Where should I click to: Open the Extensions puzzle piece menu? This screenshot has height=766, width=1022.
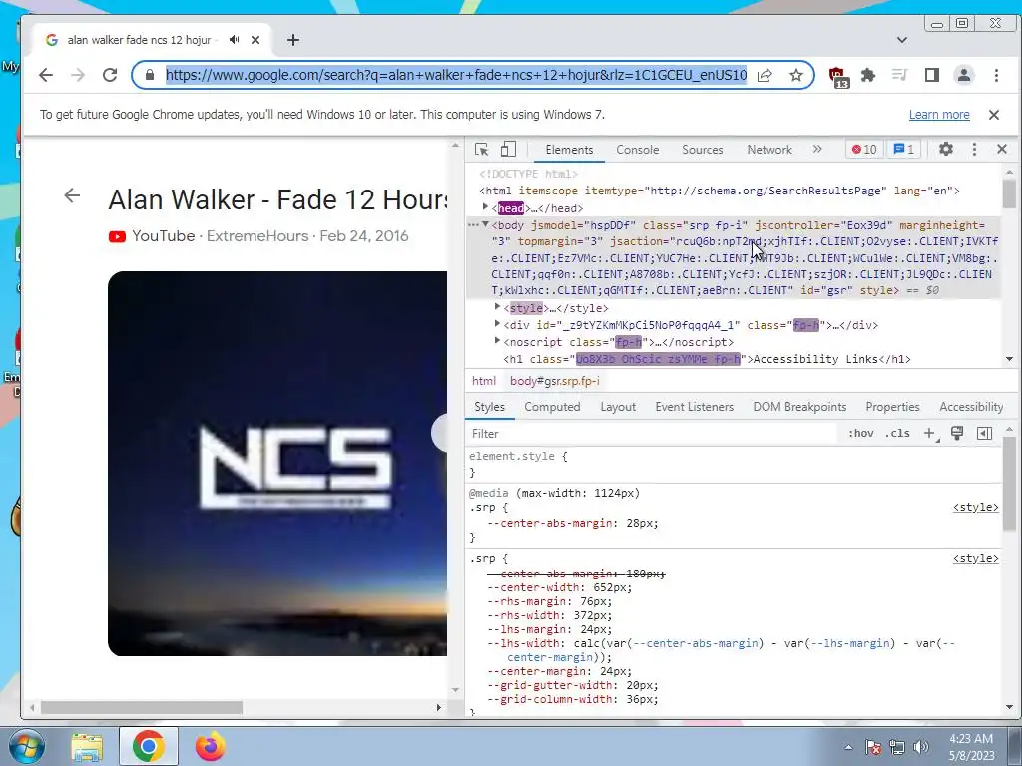click(x=868, y=75)
